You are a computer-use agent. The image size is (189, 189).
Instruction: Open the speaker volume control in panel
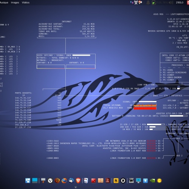[171, 3]
